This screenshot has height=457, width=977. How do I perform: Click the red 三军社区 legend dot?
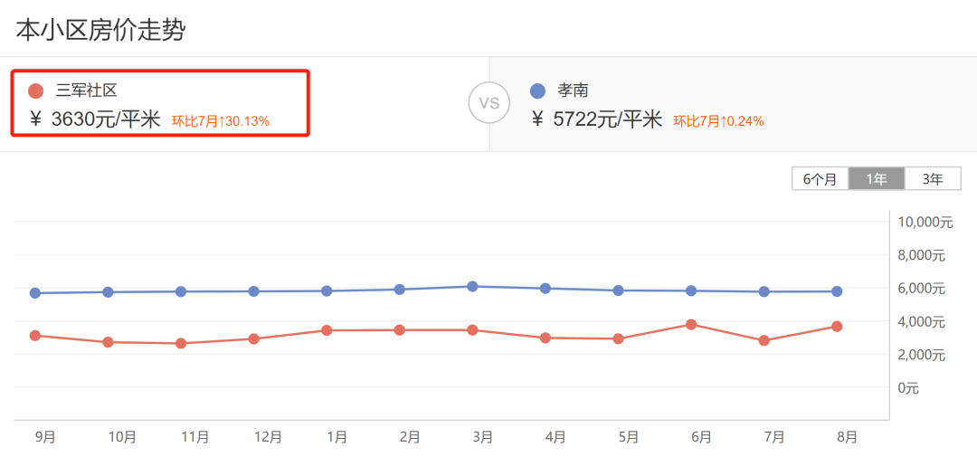(x=36, y=90)
